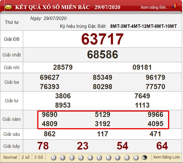Select digit 0 filter ball
The height and width of the screenshot is (163, 183).
tap(54, 158)
